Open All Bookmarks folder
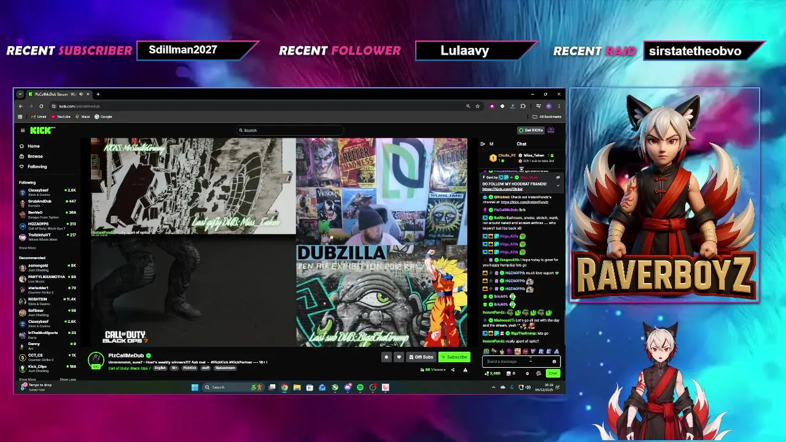Viewport: 786px width, 442px height. tap(547, 117)
